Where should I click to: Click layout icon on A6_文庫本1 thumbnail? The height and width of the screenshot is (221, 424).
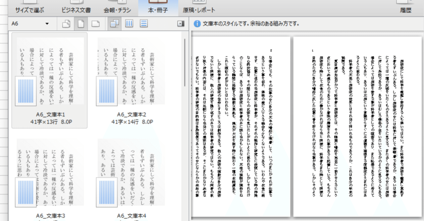tap(26, 91)
